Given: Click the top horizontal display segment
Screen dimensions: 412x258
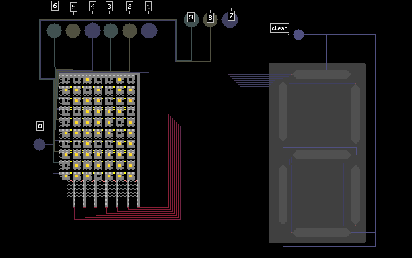Looking at the screenshot, I should tap(322, 74).
